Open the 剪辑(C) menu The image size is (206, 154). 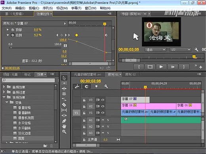tap(34, 8)
